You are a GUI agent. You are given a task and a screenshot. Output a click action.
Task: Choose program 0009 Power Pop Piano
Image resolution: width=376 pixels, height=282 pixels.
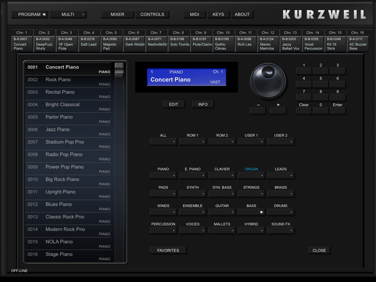click(68, 169)
